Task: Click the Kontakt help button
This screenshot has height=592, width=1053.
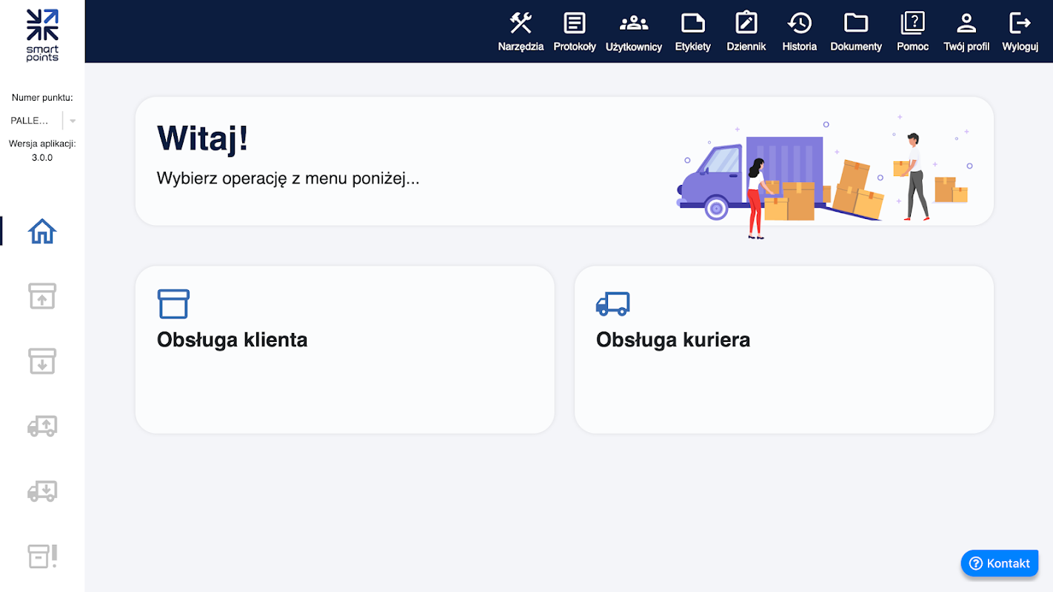Action: click(x=1000, y=563)
